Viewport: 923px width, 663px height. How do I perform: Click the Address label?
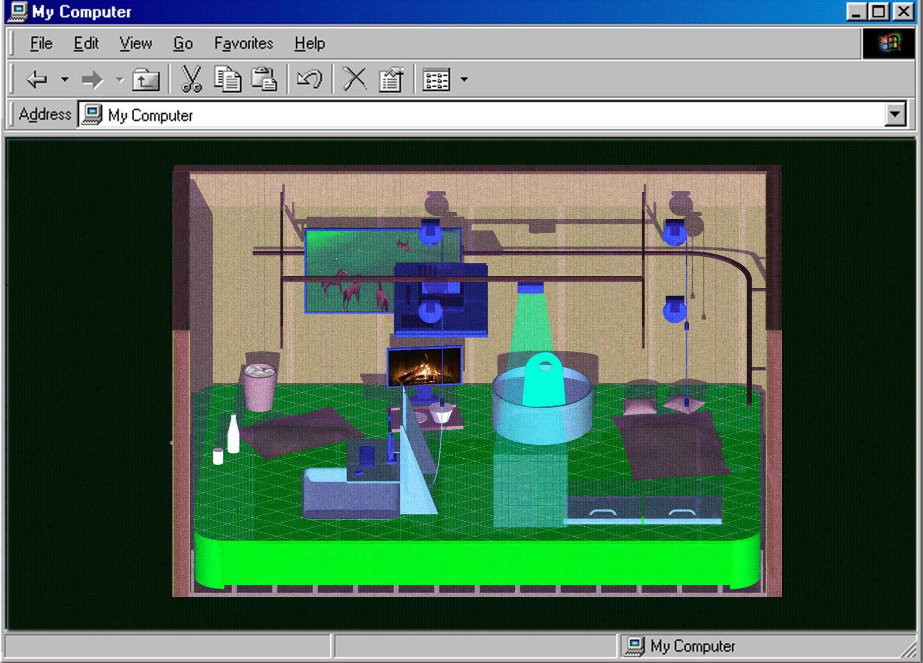coord(45,115)
